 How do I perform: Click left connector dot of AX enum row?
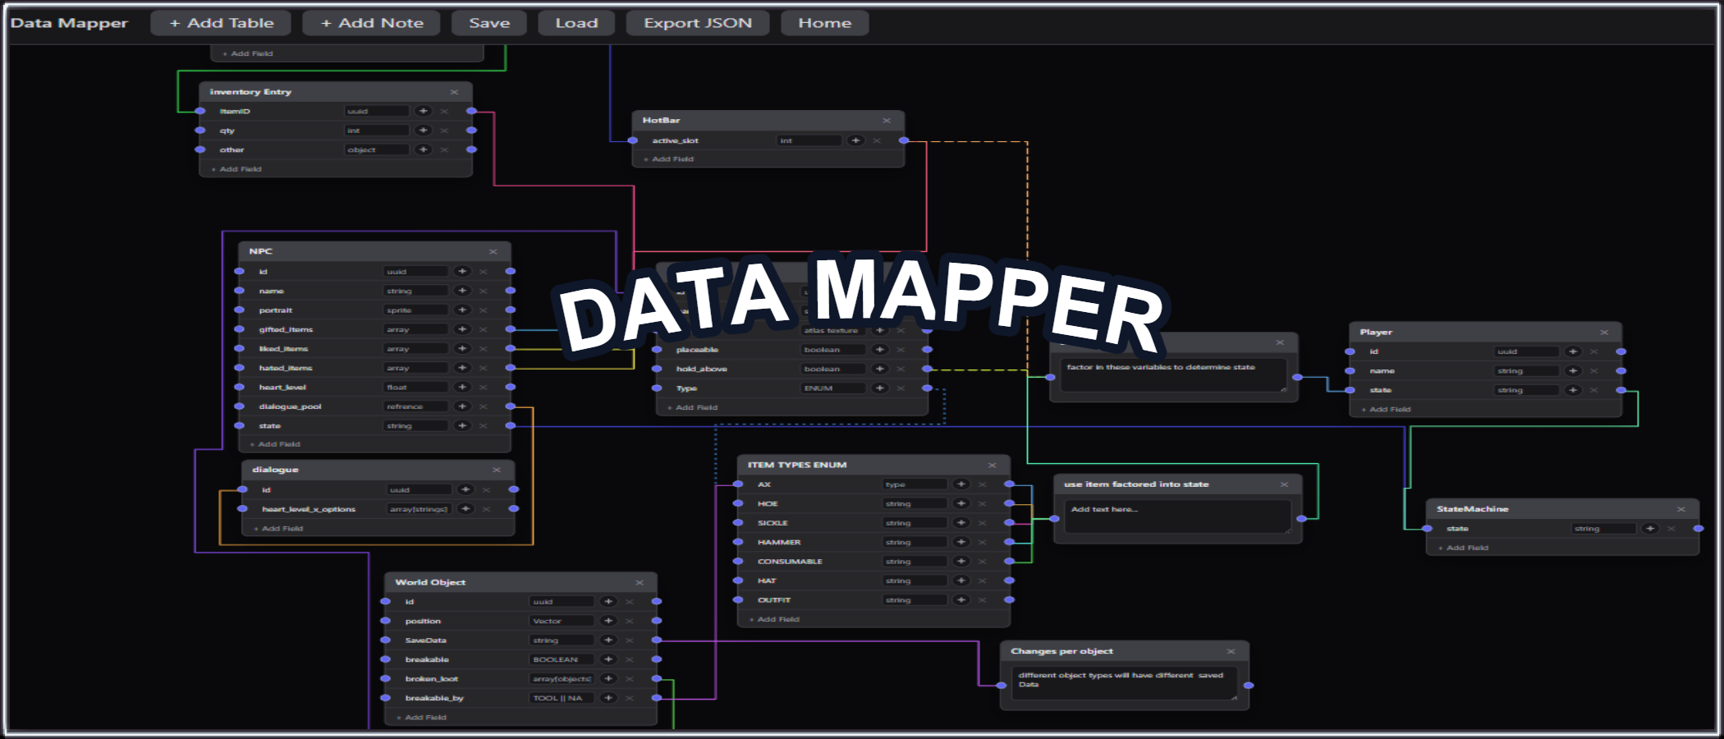[738, 484]
